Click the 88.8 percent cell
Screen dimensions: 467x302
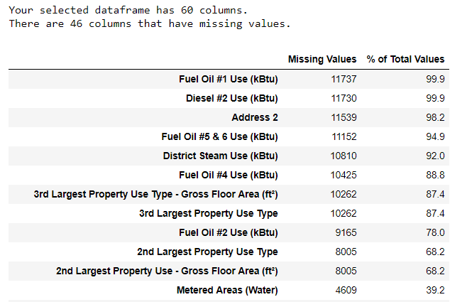point(435,175)
